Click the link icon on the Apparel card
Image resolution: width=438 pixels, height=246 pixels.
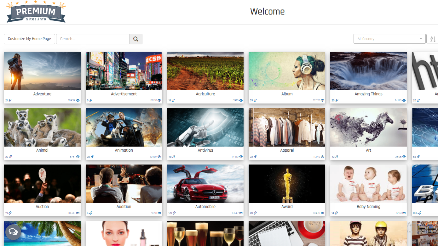(x=255, y=157)
